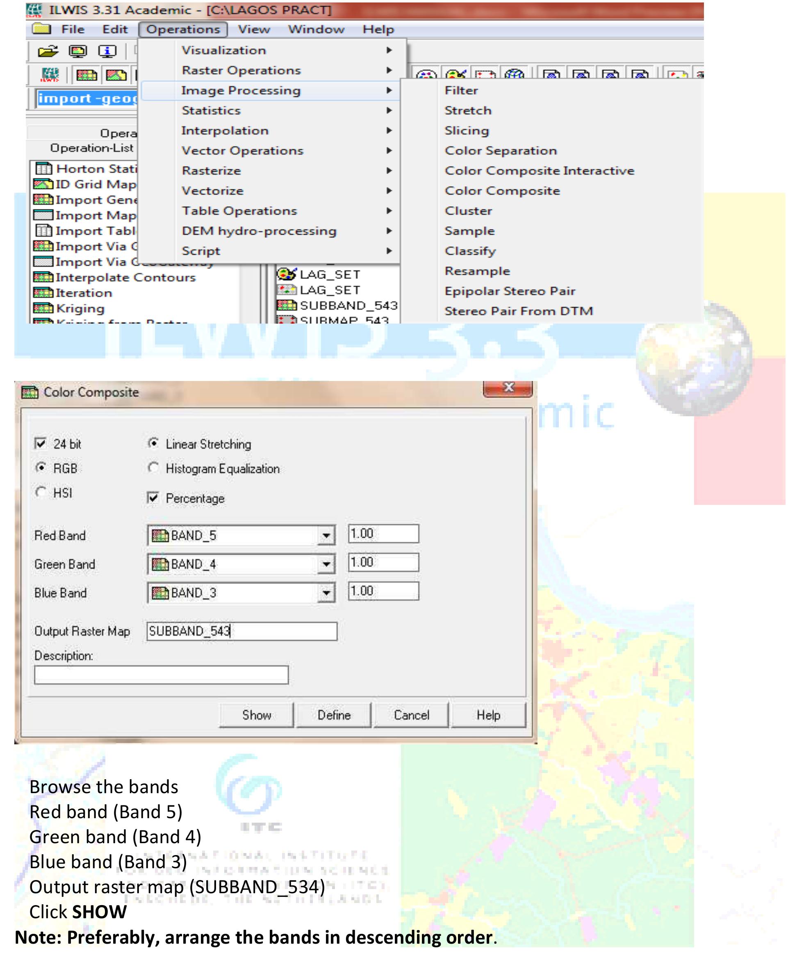Choose Histogram Equalization option
Image resolution: width=797 pixels, height=958 pixels.
point(154,468)
